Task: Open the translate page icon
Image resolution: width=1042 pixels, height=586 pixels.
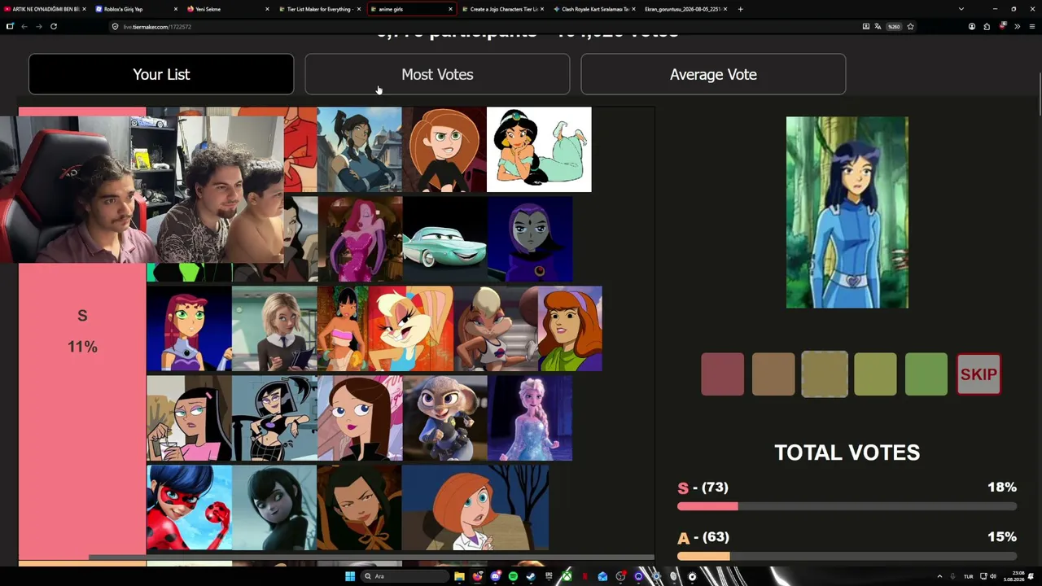Action: 878,26
